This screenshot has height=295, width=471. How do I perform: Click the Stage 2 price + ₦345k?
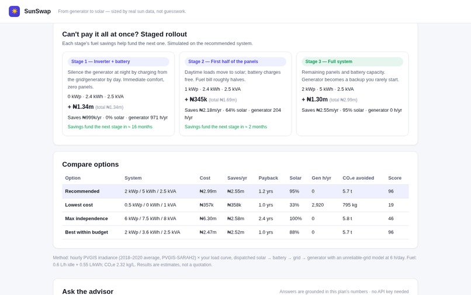click(x=196, y=100)
